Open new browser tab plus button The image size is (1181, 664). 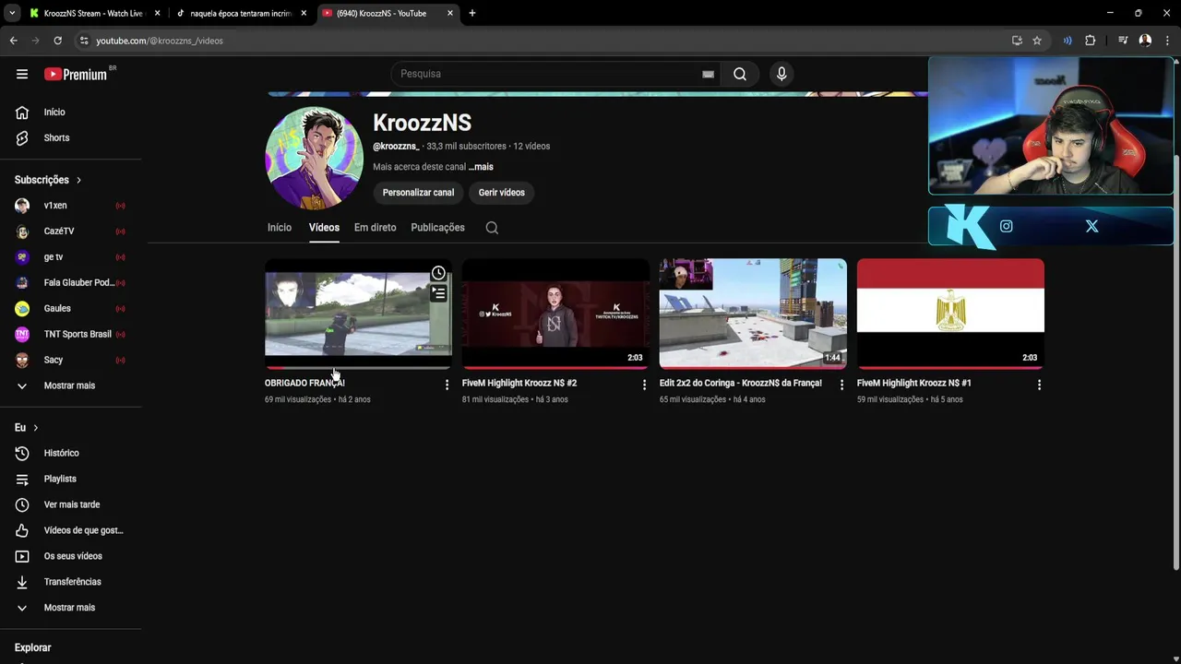(472, 13)
